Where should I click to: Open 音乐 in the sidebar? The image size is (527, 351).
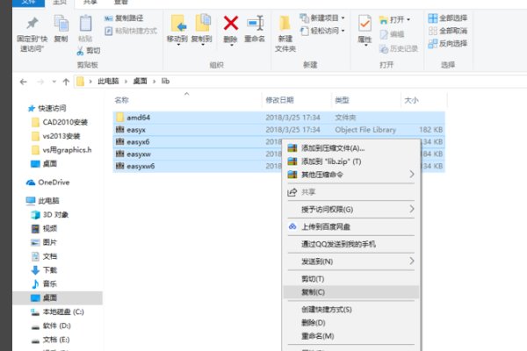pos(50,283)
